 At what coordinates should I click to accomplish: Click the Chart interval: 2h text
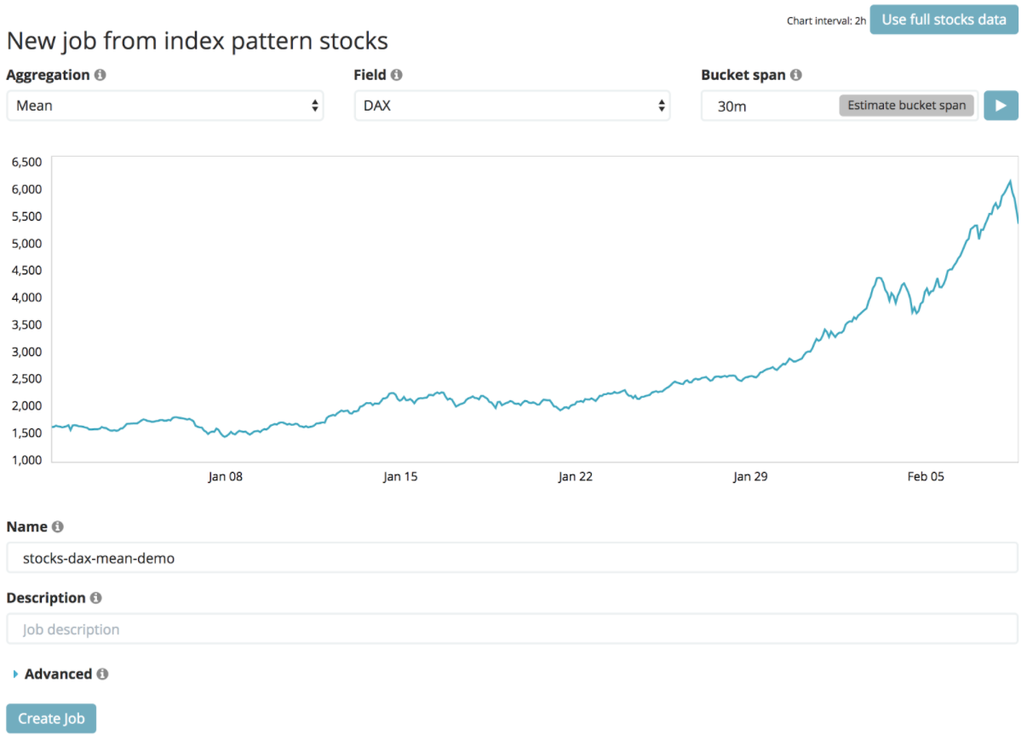tap(825, 20)
